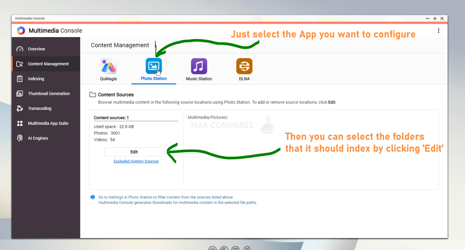Open the QuMagie app icon
This screenshot has height=250, width=465.
tap(108, 66)
